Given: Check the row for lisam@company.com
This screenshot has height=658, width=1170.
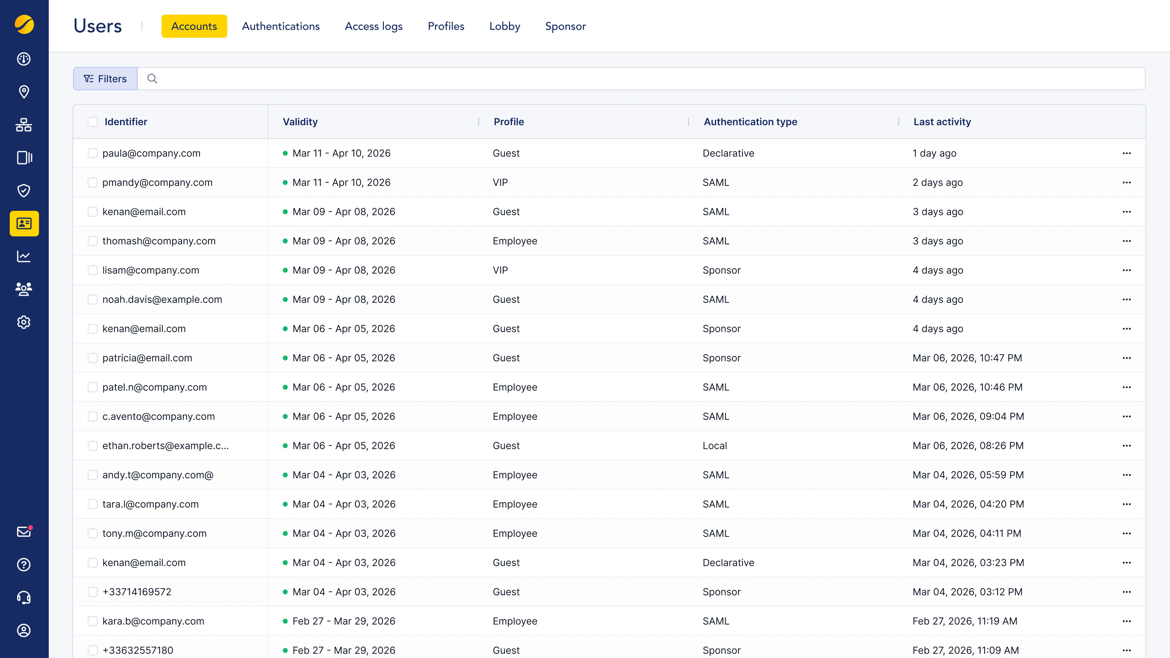Looking at the screenshot, I should click(x=93, y=270).
